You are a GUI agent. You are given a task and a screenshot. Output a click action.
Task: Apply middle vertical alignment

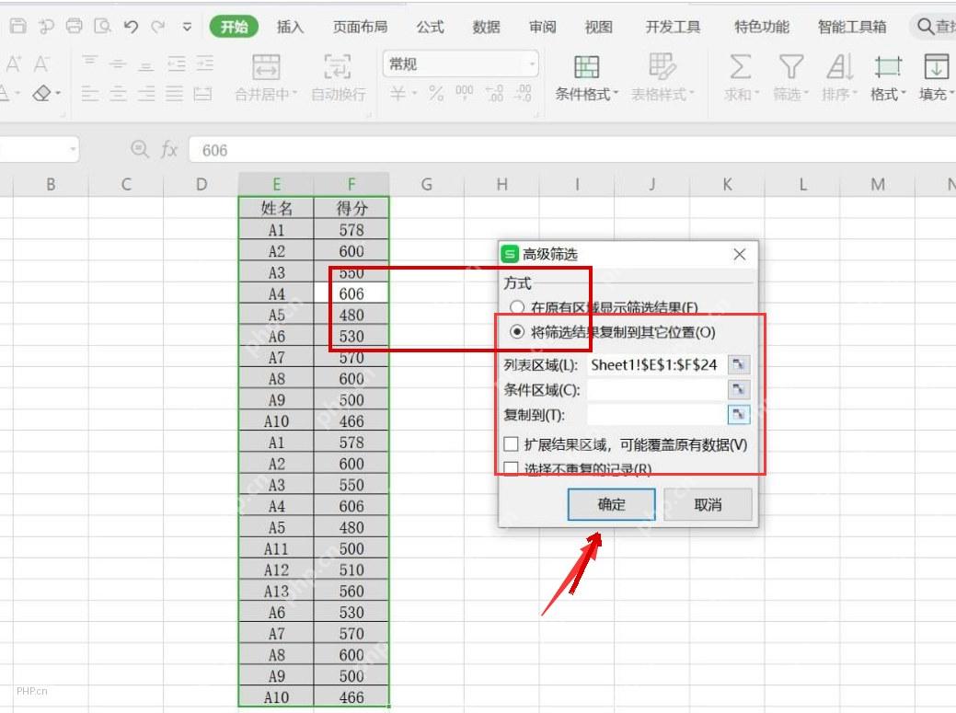[x=118, y=63]
